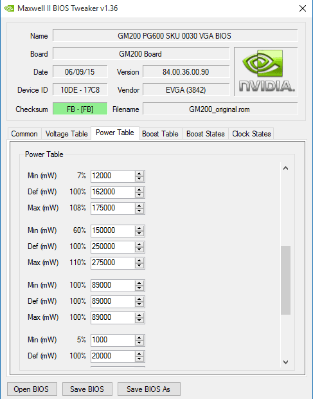Increase the 89000 Min power value
Image resolution: width=313 pixels, height=399 pixels.
139,283
